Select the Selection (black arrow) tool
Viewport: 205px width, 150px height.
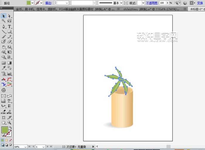click(x=4, y=16)
